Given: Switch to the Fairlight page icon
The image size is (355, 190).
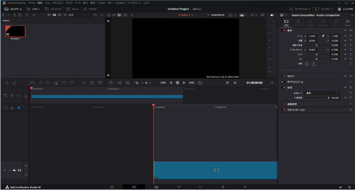Looking at the screenshot, I should coord(223,187).
